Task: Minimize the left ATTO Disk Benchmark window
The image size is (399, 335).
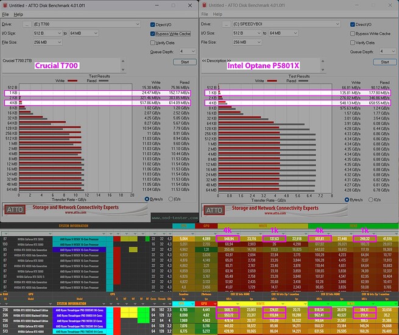Action: 157,5
